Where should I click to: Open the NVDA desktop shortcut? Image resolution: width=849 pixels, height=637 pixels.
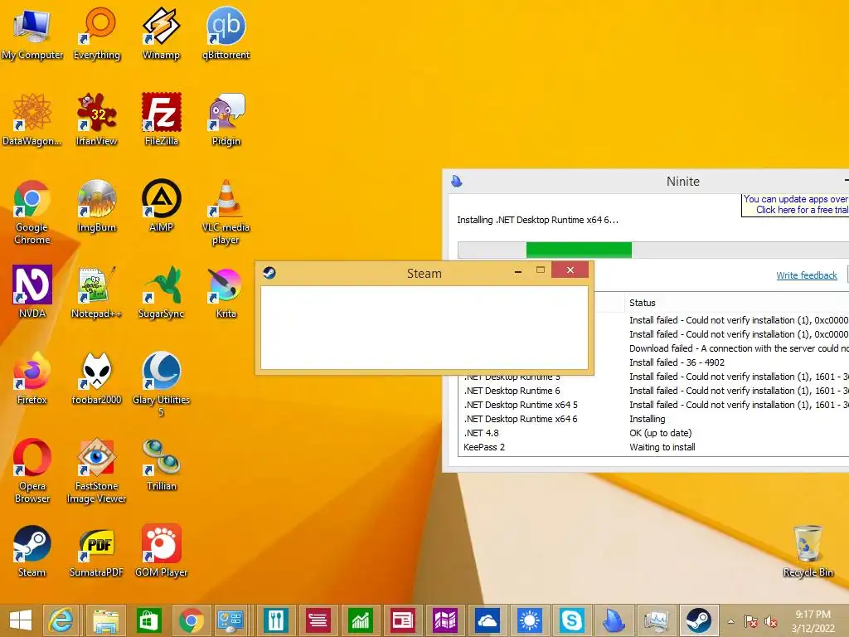32,292
